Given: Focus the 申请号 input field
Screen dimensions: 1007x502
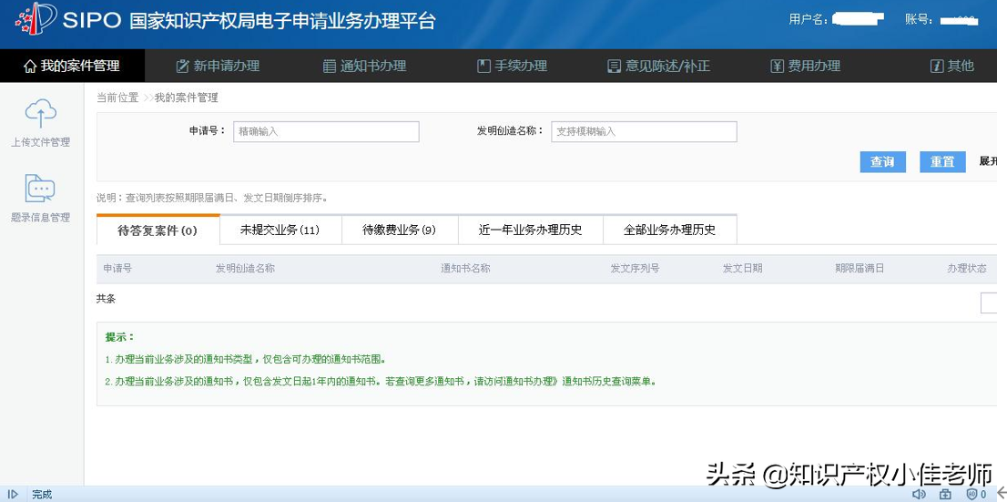Looking at the screenshot, I should point(326,131).
